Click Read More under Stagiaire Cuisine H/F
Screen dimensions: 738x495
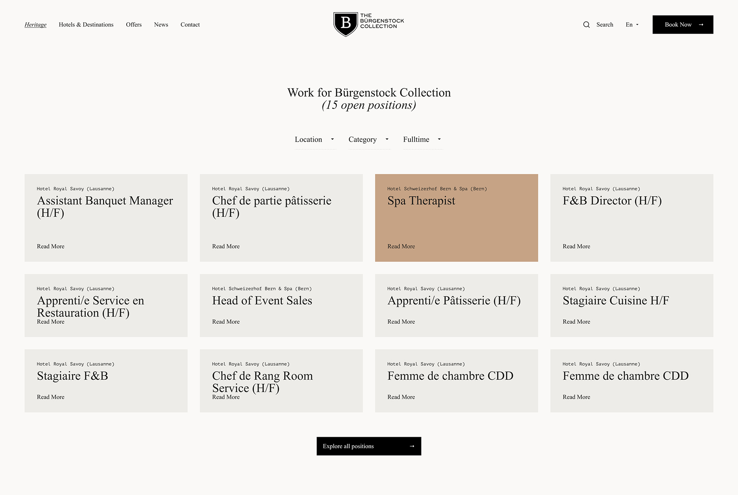(x=576, y=322)
